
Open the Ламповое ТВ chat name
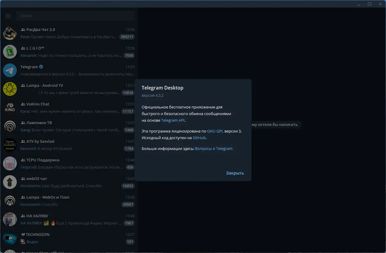[x=39, y=123]
